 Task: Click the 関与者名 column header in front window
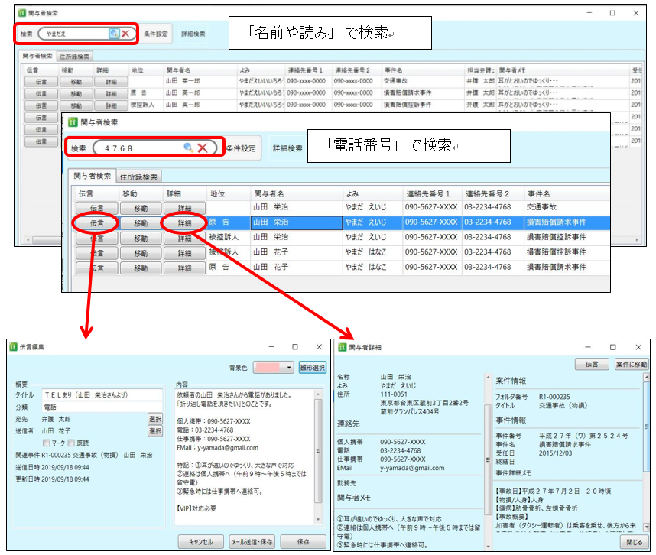[296, 193]
